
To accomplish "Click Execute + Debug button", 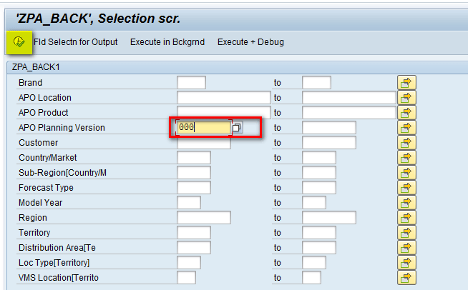I will (250, 42).
